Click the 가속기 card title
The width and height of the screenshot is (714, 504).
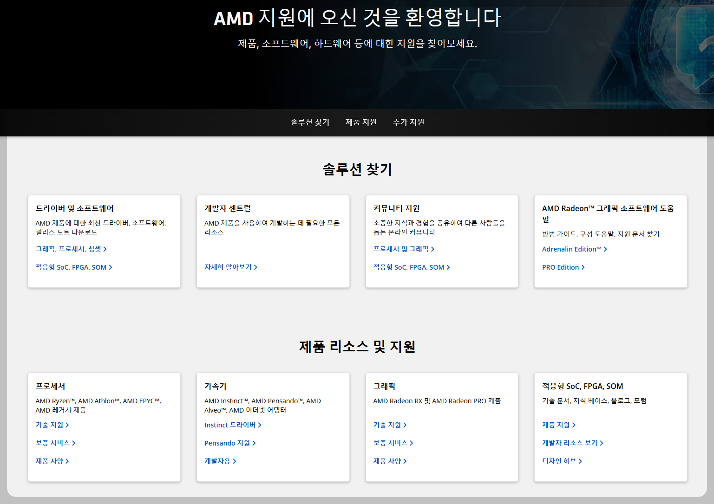click(216, 386)
